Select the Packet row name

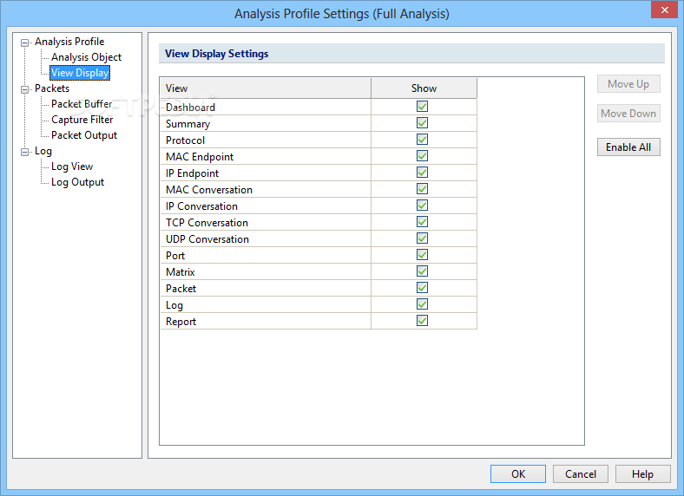[181, 289]
